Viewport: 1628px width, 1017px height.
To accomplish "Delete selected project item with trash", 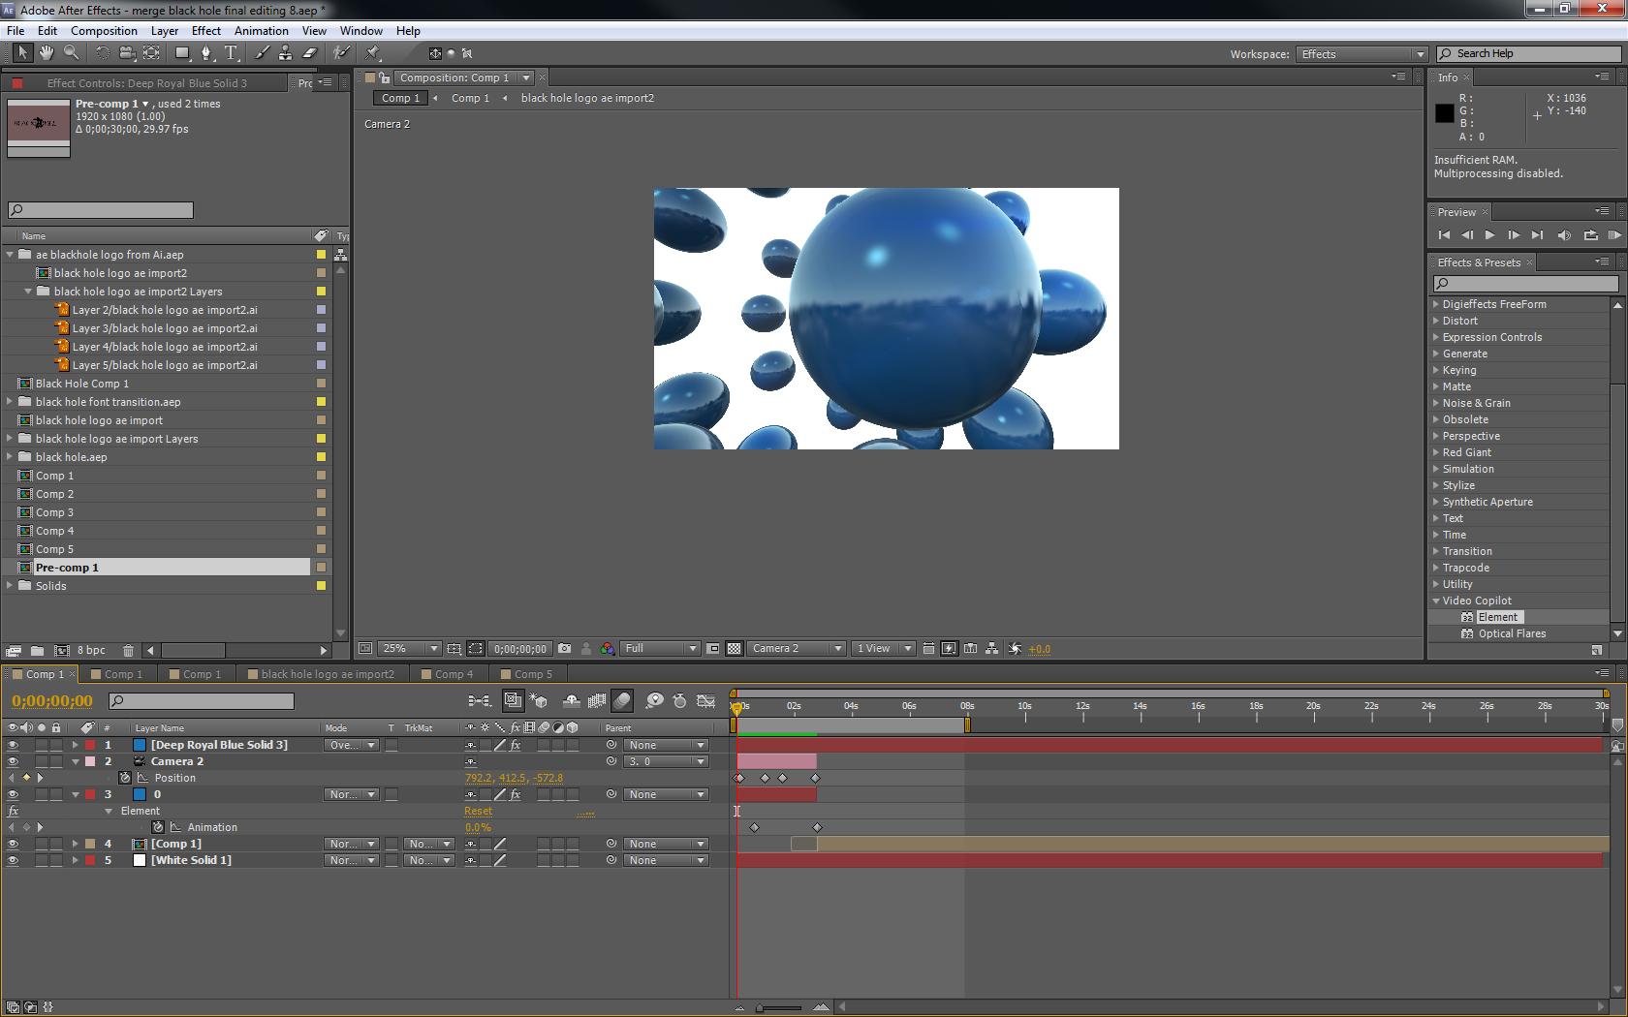I will (128, 651).
